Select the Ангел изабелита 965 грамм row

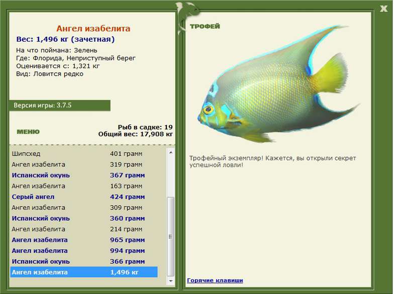point(84,240)
